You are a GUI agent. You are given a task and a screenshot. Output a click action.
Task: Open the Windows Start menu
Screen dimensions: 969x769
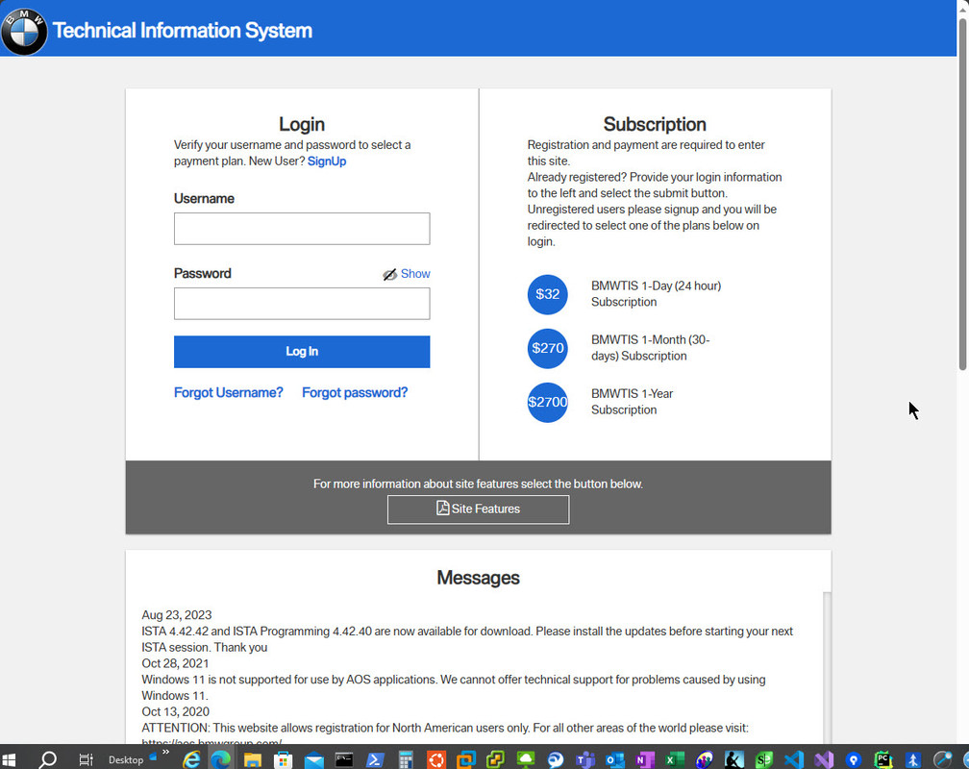[x=9, y=759]
